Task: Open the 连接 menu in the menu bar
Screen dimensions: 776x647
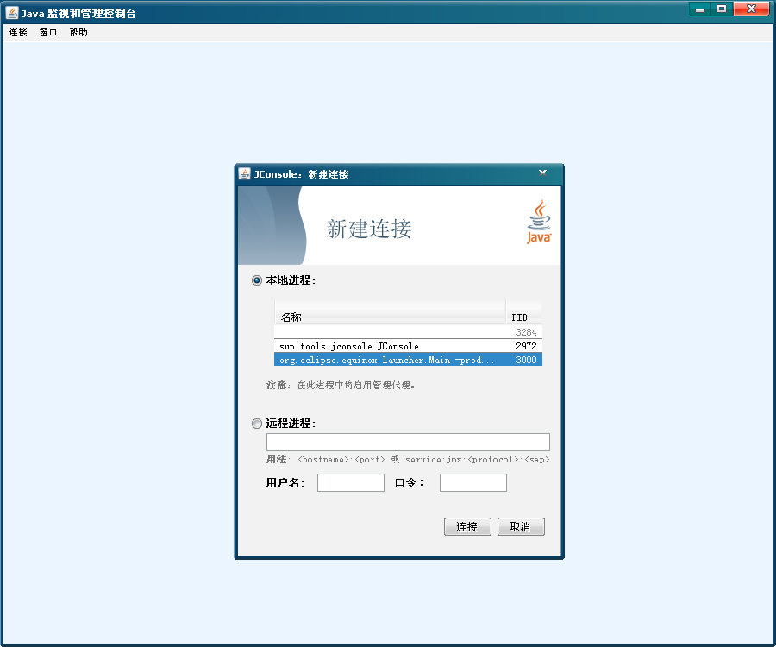Action: click(18, 32)
